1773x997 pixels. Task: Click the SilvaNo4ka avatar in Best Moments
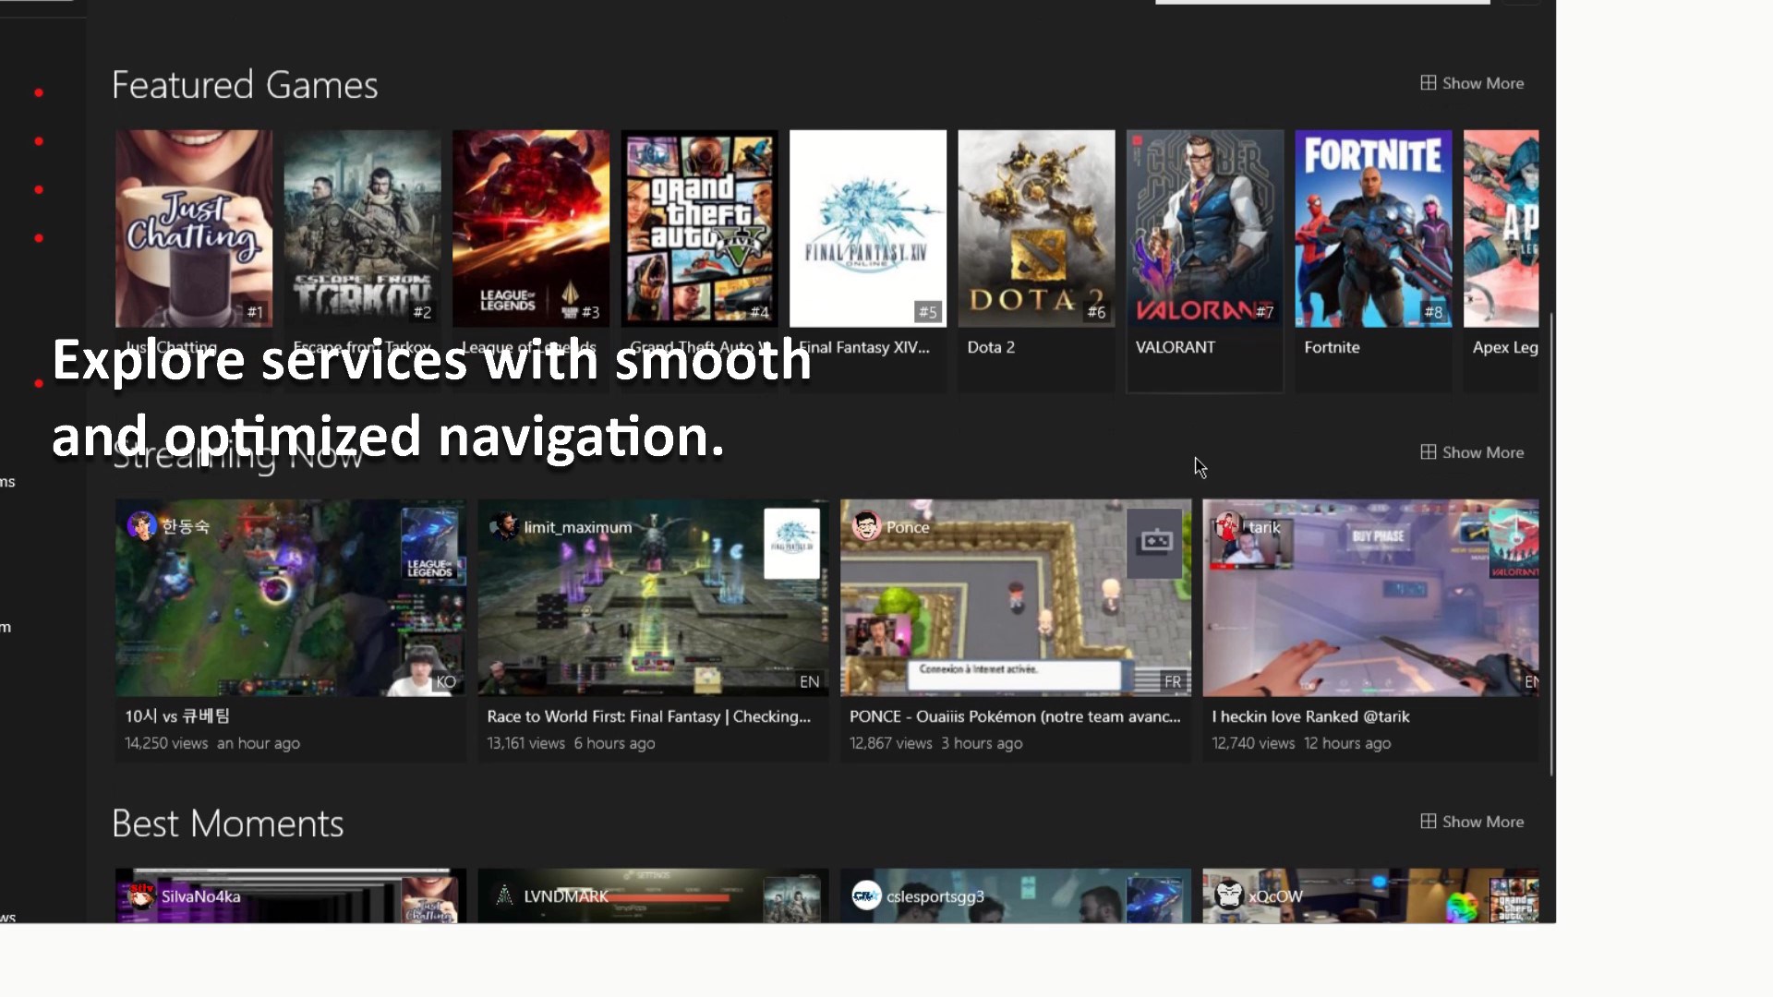tap(141, 895)
